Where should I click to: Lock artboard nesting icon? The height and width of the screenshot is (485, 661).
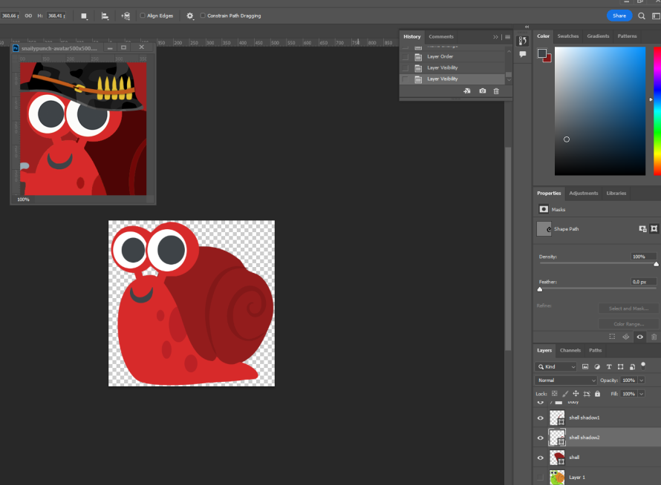click(587, 394)
